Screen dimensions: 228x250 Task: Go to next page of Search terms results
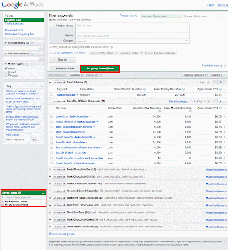point(220,82)
